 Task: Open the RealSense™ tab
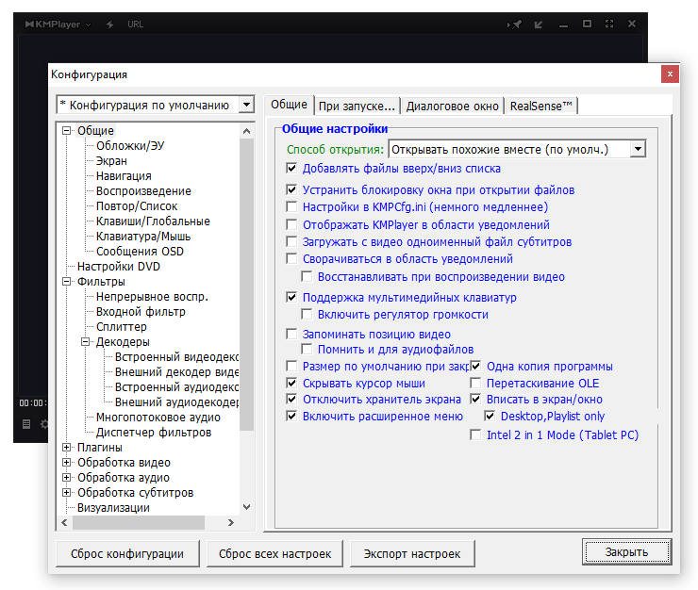coord(540,107)
